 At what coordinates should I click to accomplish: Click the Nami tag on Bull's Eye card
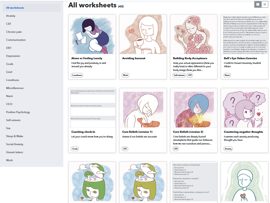(x=227, y=75)
